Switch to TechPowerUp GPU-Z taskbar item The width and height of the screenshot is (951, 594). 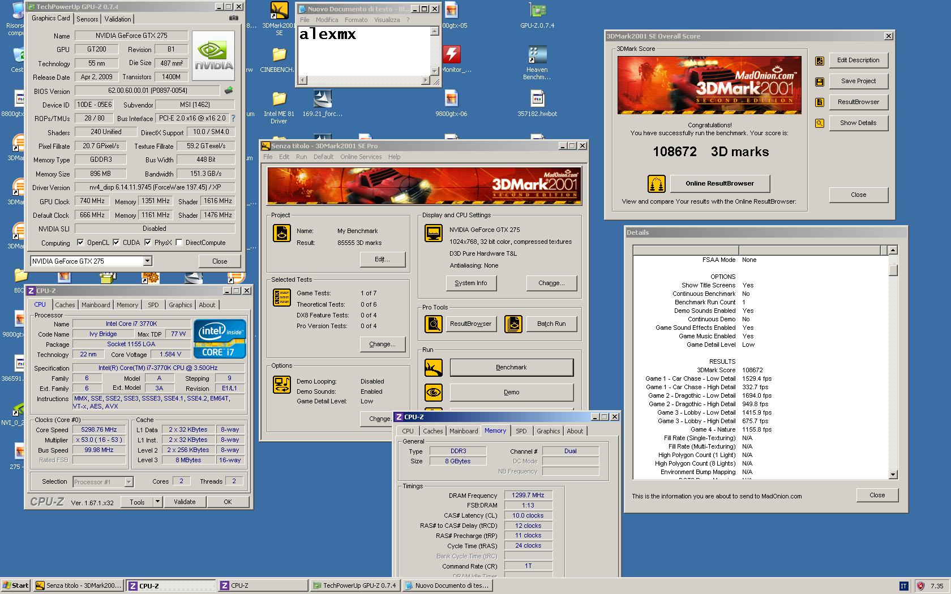354,586
